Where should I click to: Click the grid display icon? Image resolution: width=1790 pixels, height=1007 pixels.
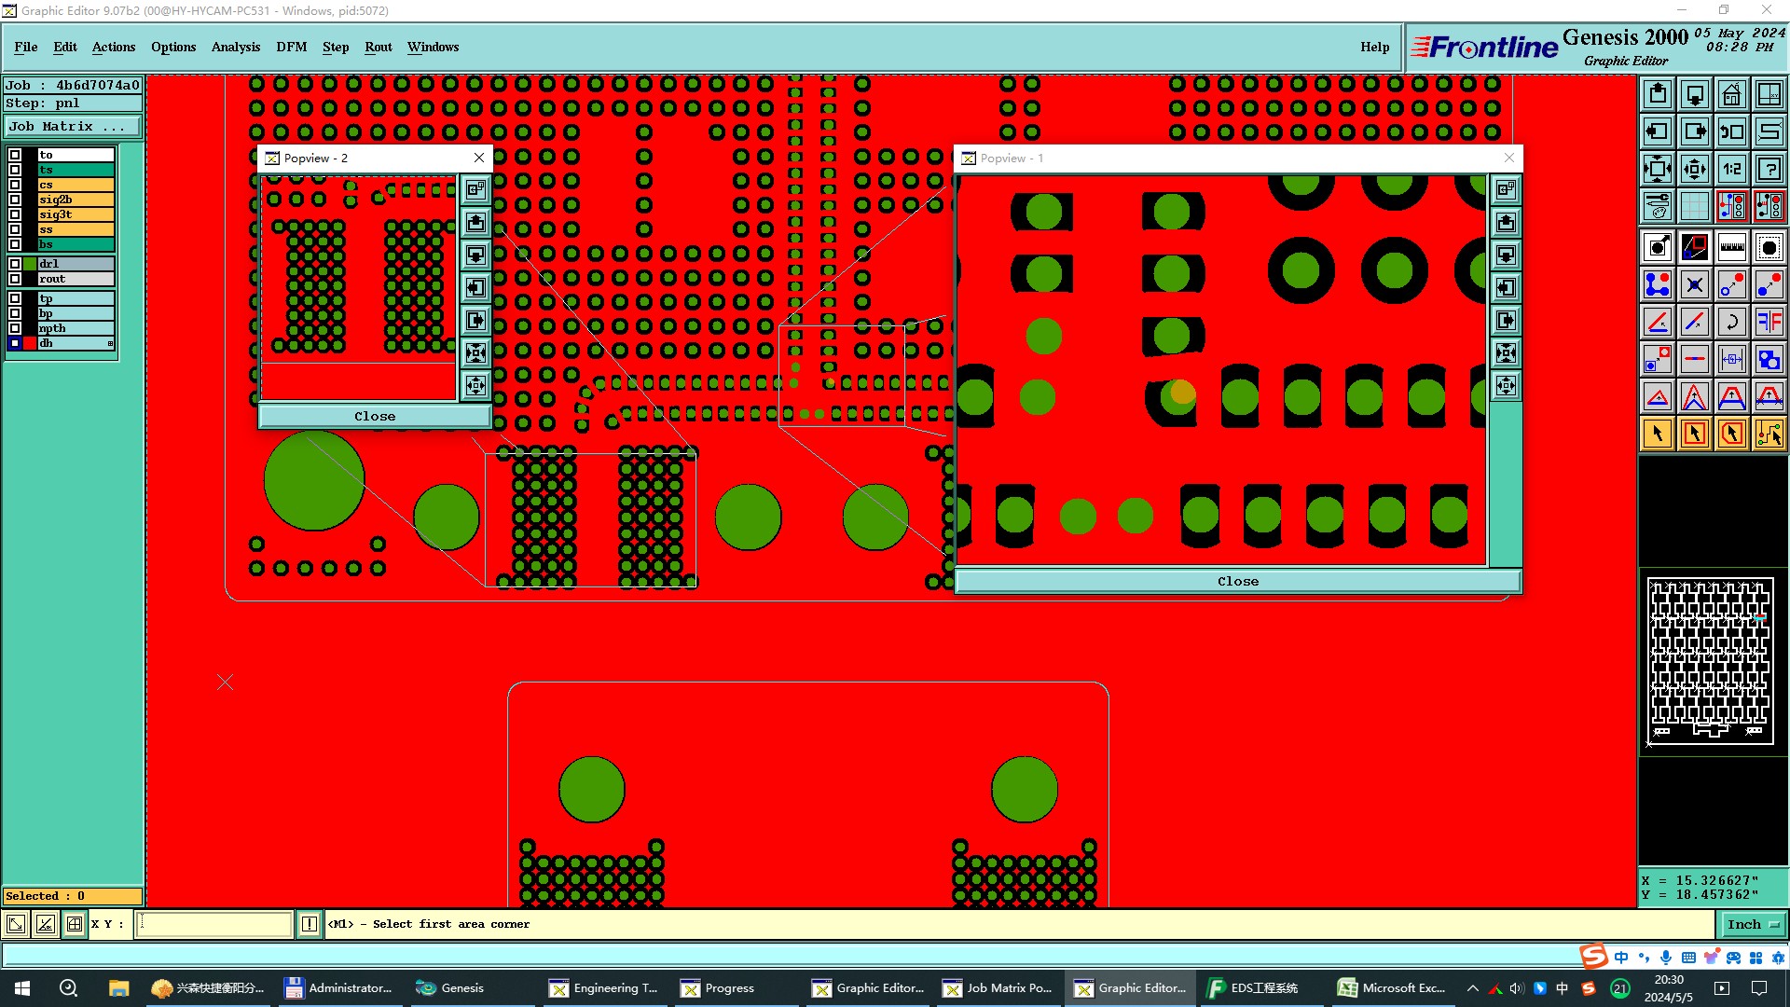(x=1694, y=206)
